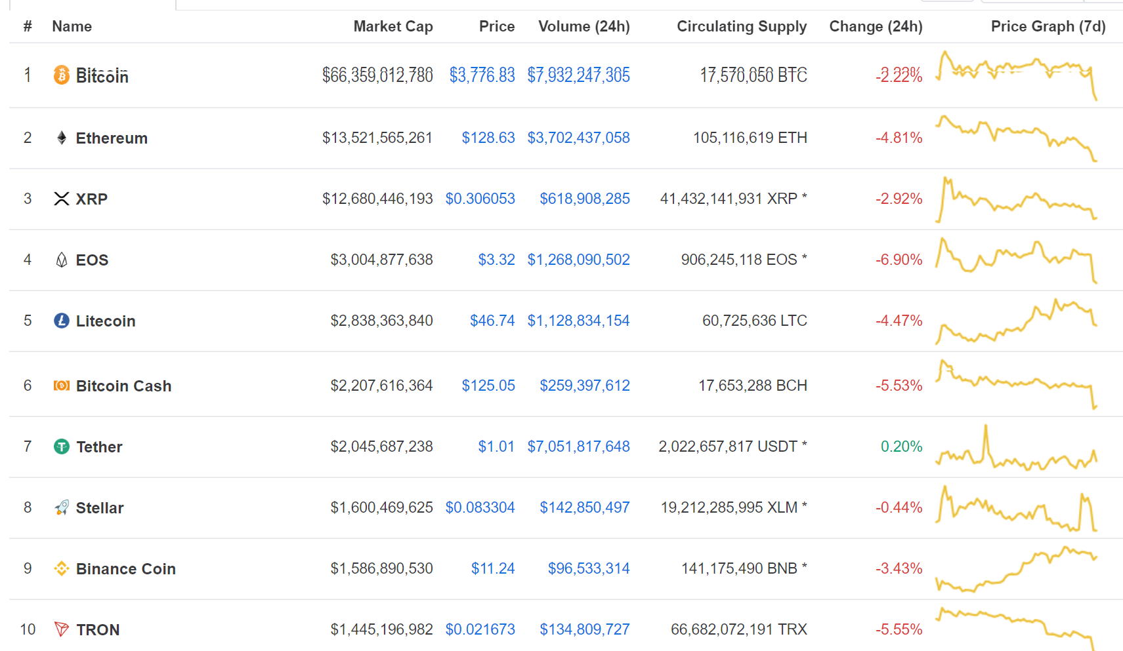The image size is (1123, 651).
Task: Select TRON supply 66,682,072,191 TRX
Action: [739, 629]
